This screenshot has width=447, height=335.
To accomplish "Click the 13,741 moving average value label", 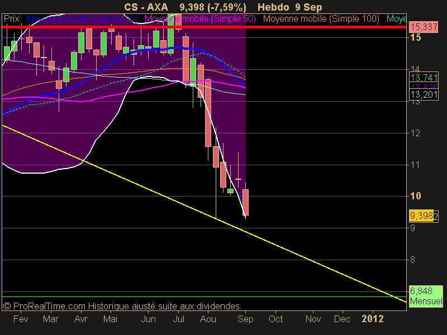I will coord(424,78).
